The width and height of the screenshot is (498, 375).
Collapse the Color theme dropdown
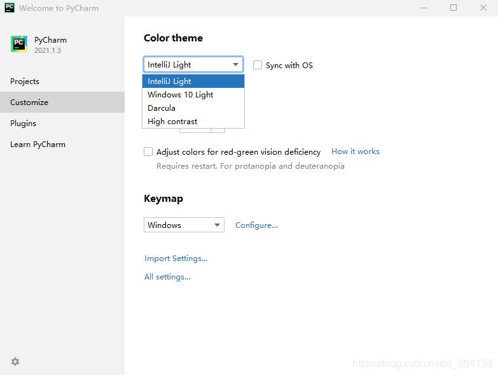point(193,64)
